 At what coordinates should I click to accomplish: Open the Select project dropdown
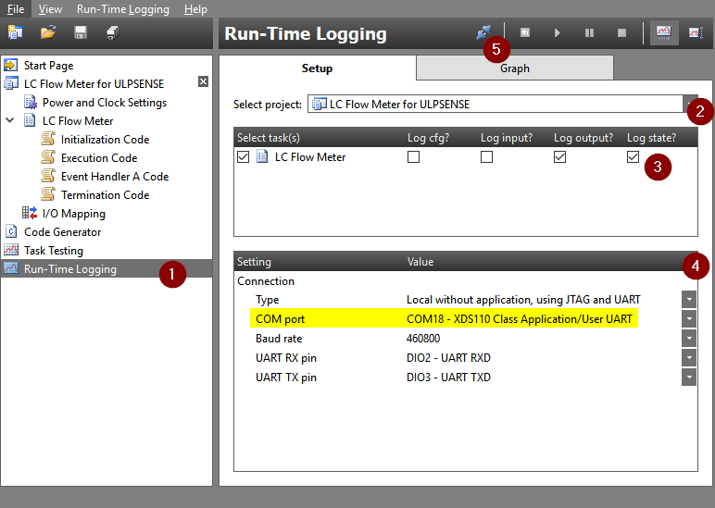point(689,105)
